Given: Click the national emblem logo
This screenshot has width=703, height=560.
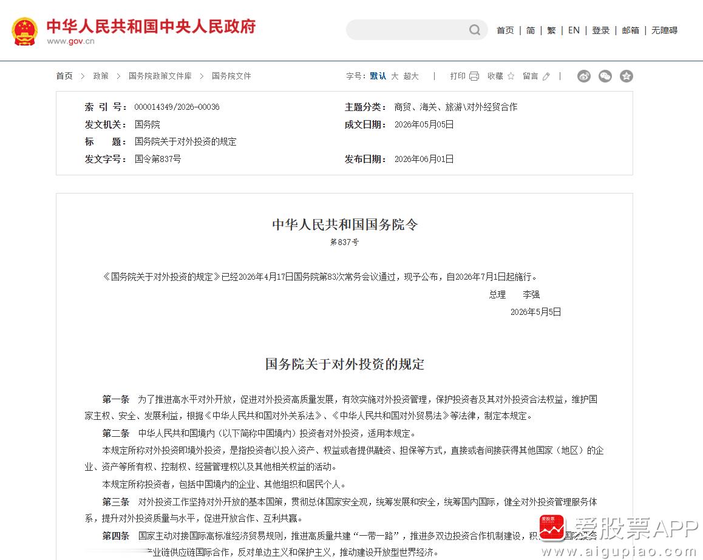Looking at the screenshot, I should pyautogui.click(x=25, y=32).
